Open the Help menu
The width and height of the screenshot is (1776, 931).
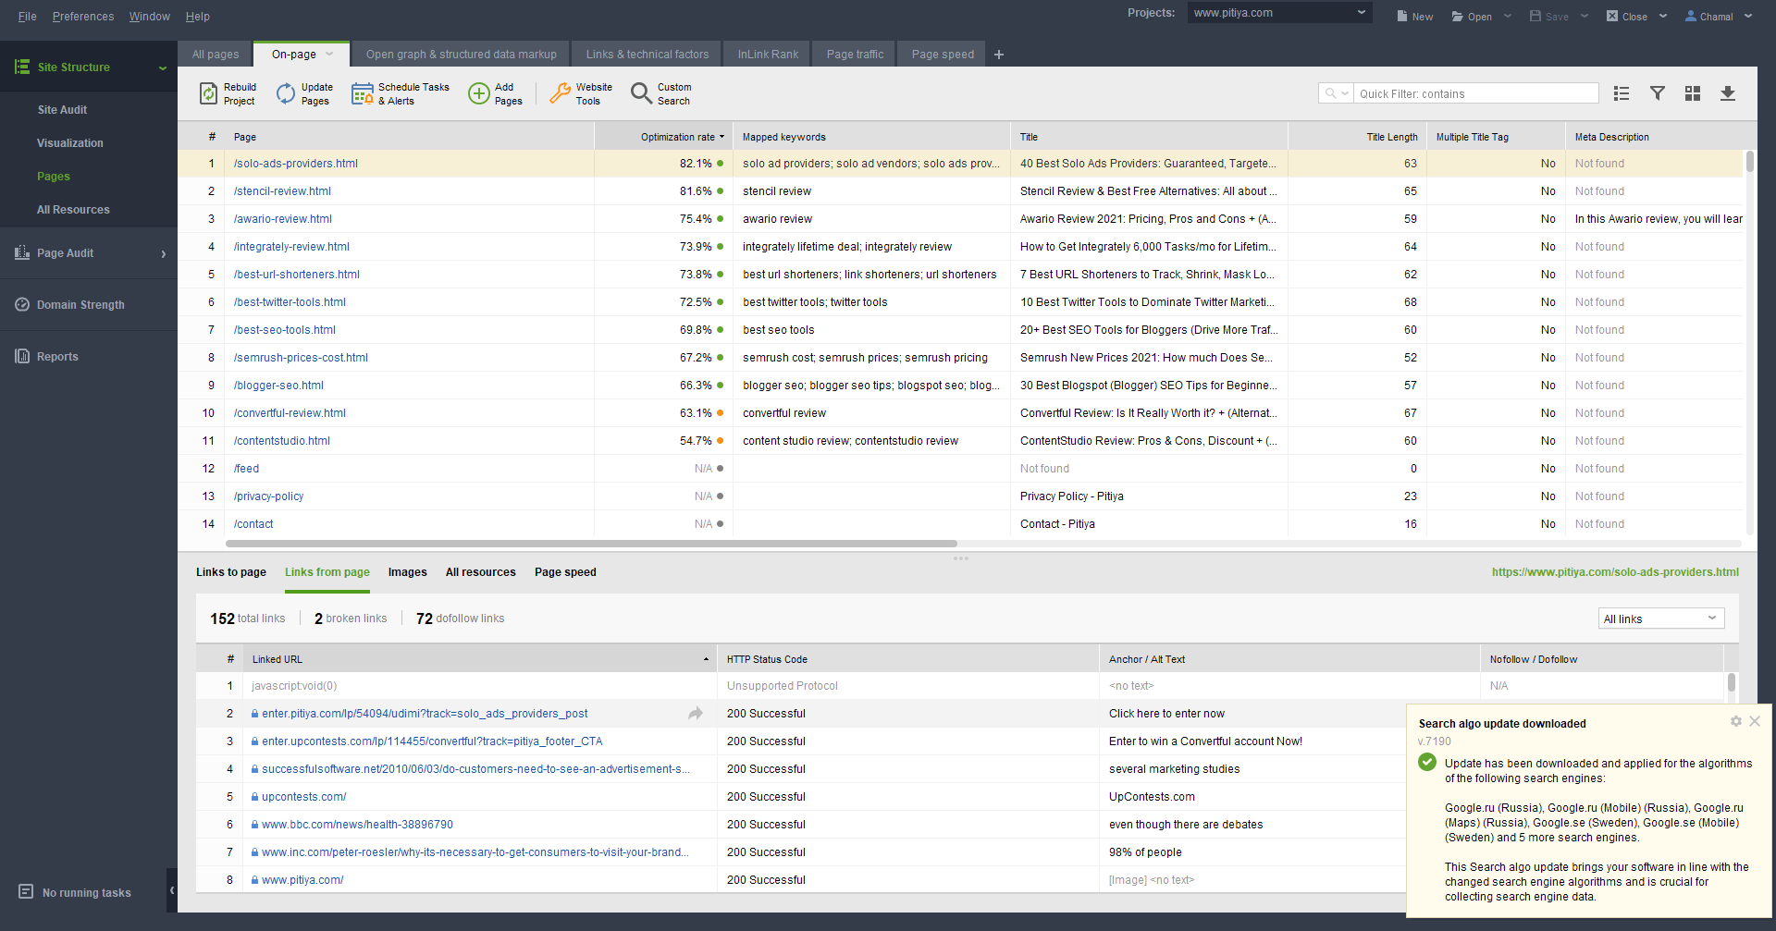coord(198,17)
